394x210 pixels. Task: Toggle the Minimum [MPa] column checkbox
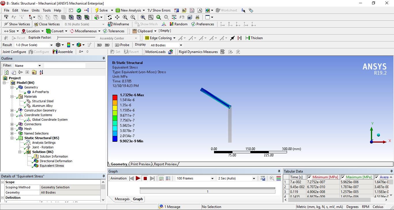coord(309,177)
